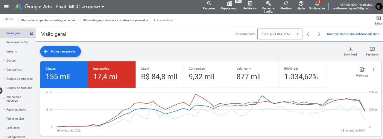Screen dimensions: 383x139
Task: Open the Ajuda help icon
Action: coord(301,4)
